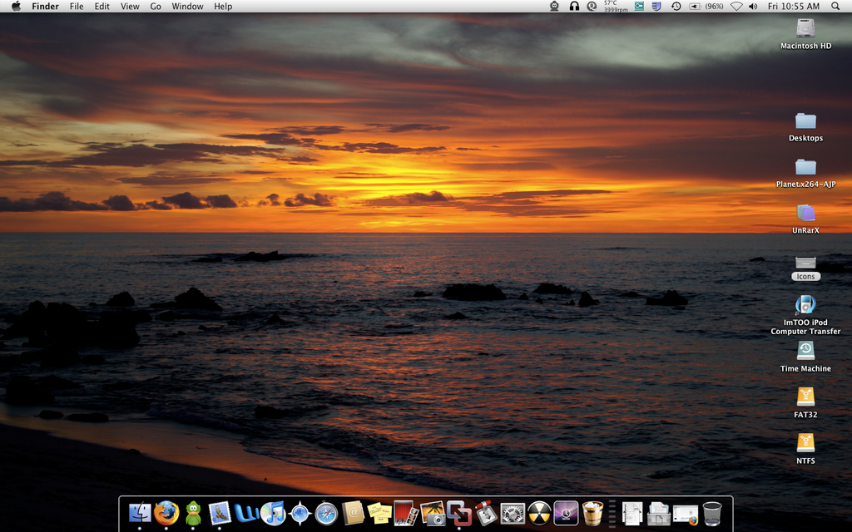Screen dimensions: 852x532
Task: Open System Preferences gear icon
Action: click(513, 513)
